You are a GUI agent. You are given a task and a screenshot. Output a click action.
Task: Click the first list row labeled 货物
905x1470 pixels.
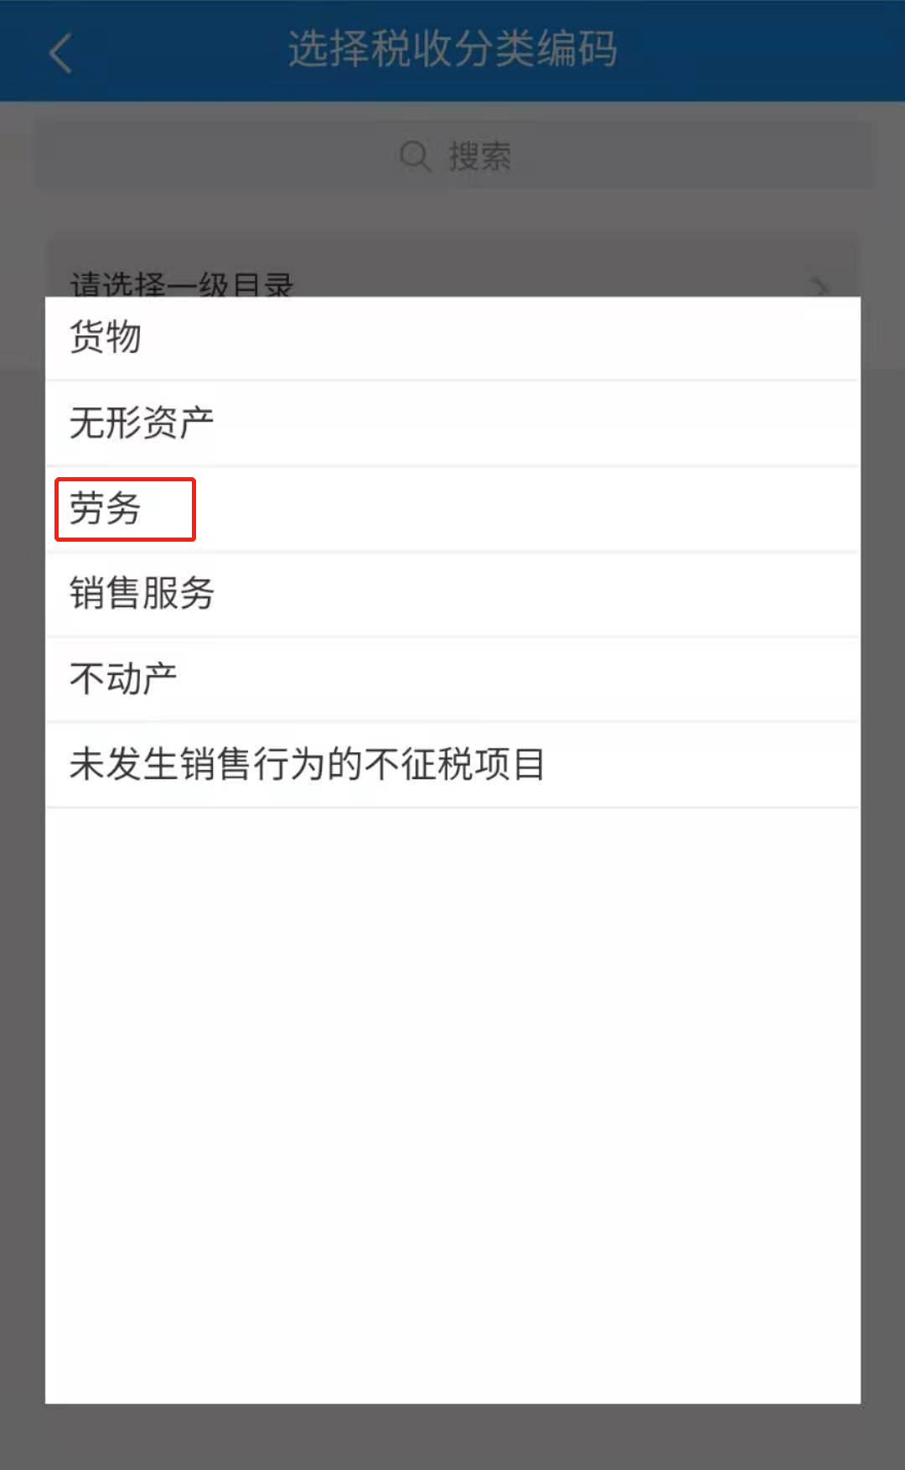[452, 338]
